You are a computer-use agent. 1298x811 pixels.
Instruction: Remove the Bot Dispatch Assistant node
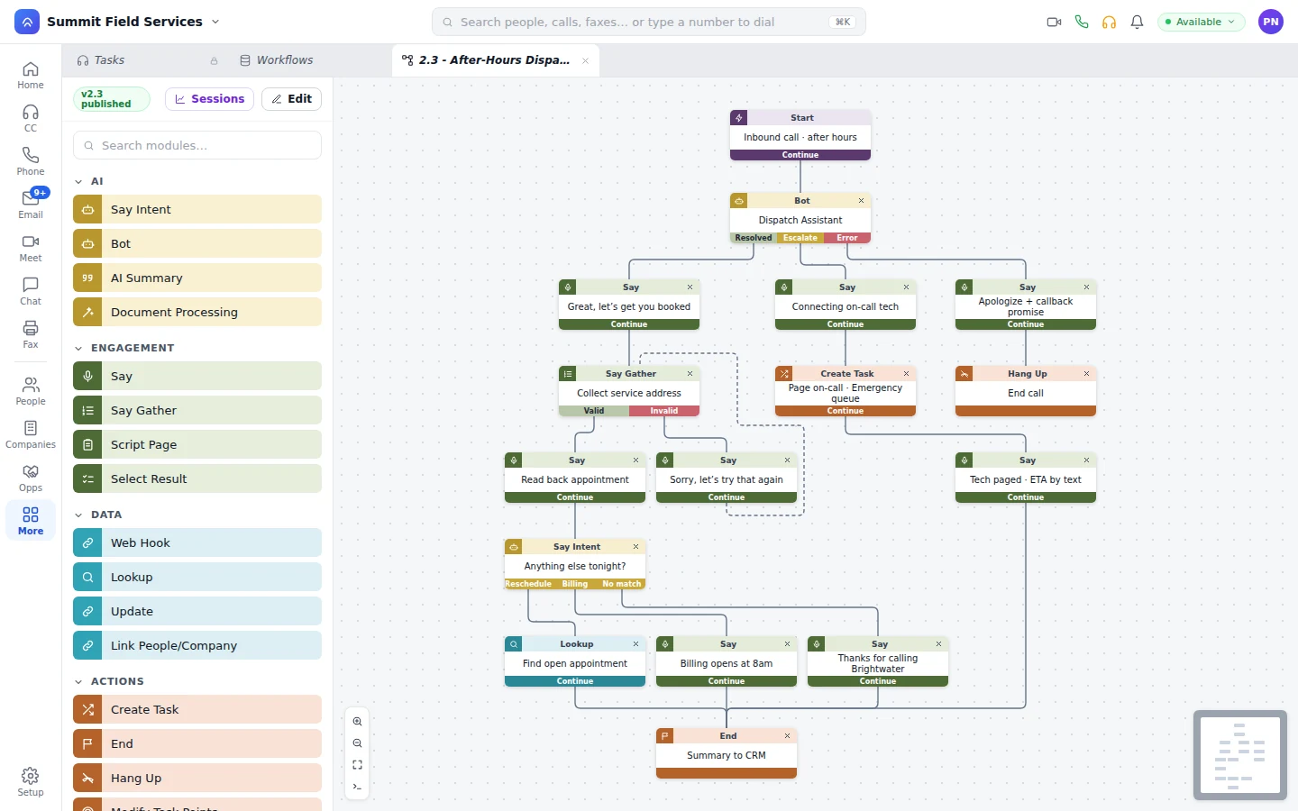click(861, 201)
